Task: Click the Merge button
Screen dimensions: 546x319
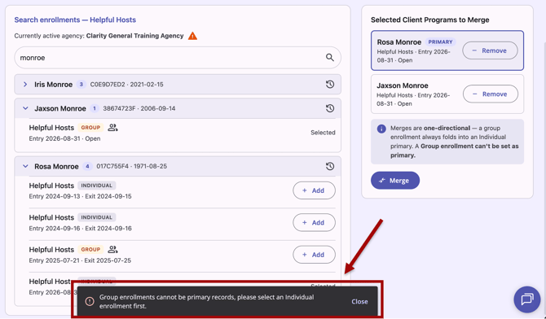Action: pyautogui.click(x=395, y=180)
